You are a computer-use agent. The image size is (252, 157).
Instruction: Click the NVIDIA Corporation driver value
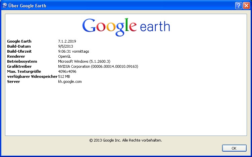coord(98,66)
